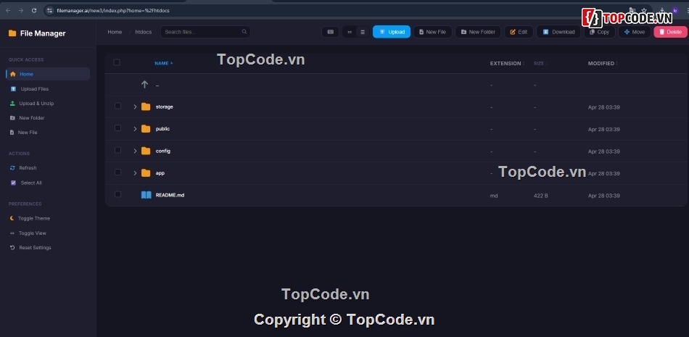The width and height of the screenshot is (689, 337).
Task: Click Select All in sidebar
Action: coord(48,183)
